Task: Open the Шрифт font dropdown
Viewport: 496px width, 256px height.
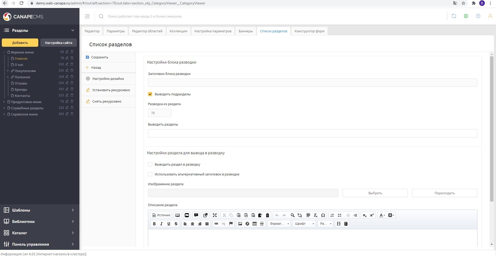Action: pyautogui.click(x=304, y=224)
